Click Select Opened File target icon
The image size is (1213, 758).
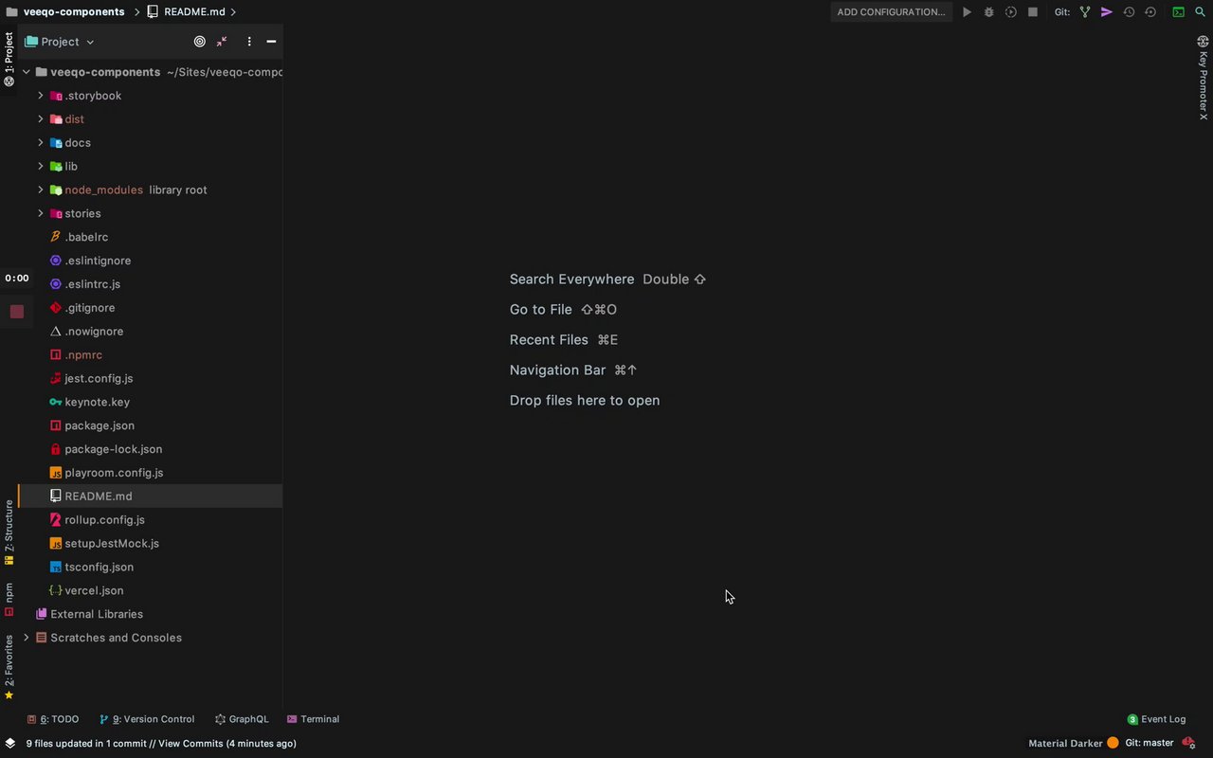(x=199, y=42)
